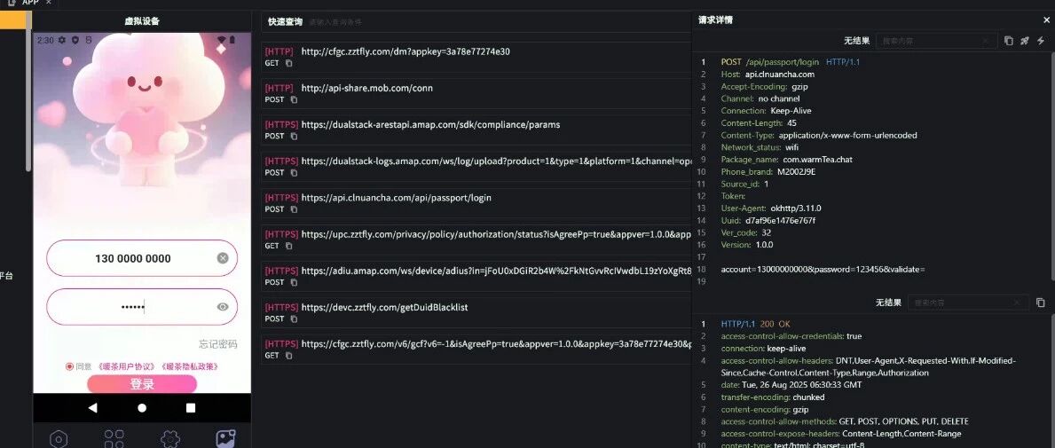The width and height of the screenshot is (1055, 448).
Task: Tap the pink 登录 button
Action: [142, 384]
